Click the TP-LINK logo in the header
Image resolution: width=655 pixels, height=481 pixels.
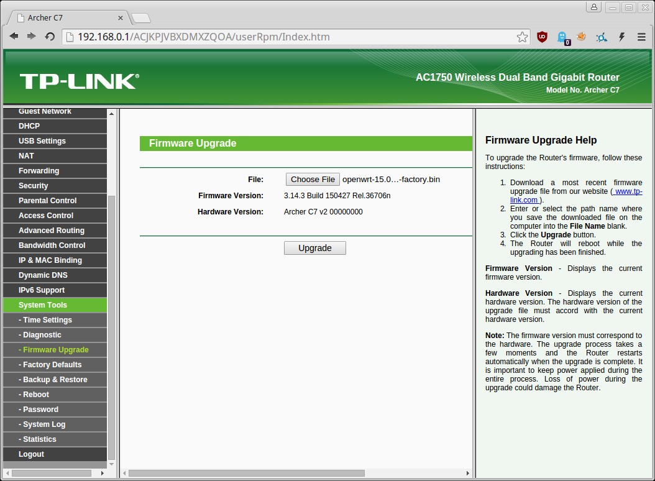(80, 81)
